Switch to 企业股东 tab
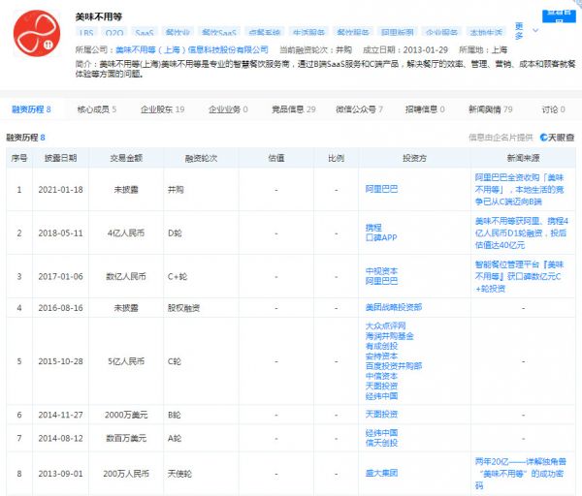Screen dimensions: 582x496 pos(165,110)
